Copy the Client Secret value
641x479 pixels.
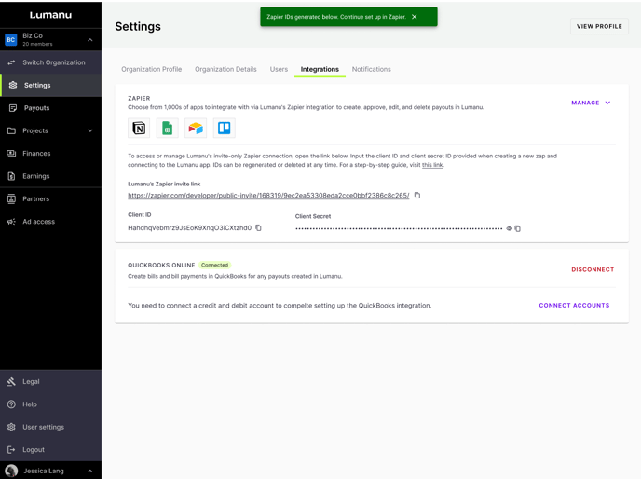pyautogui.click(x=518, y=228)
